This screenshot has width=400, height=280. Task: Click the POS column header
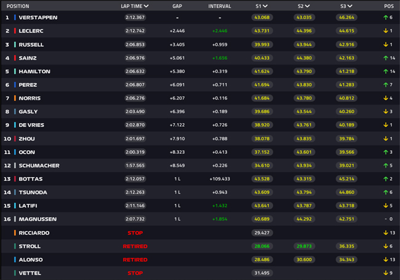(388, 6)
